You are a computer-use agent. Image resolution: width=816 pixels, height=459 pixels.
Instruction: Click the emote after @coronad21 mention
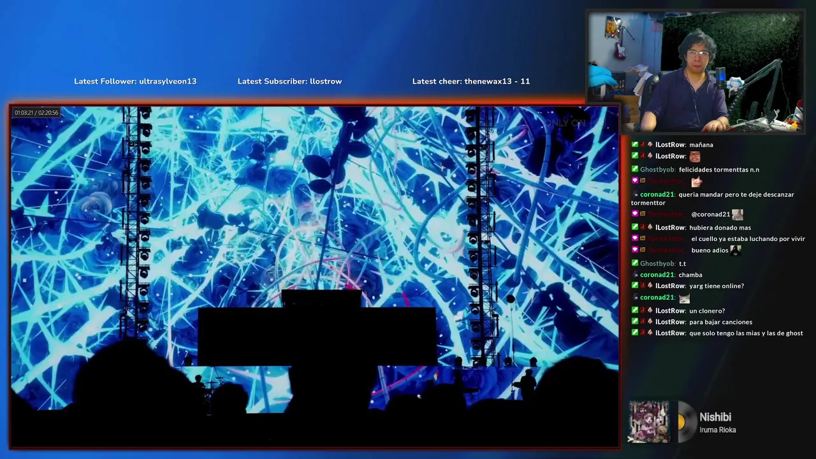738,214
